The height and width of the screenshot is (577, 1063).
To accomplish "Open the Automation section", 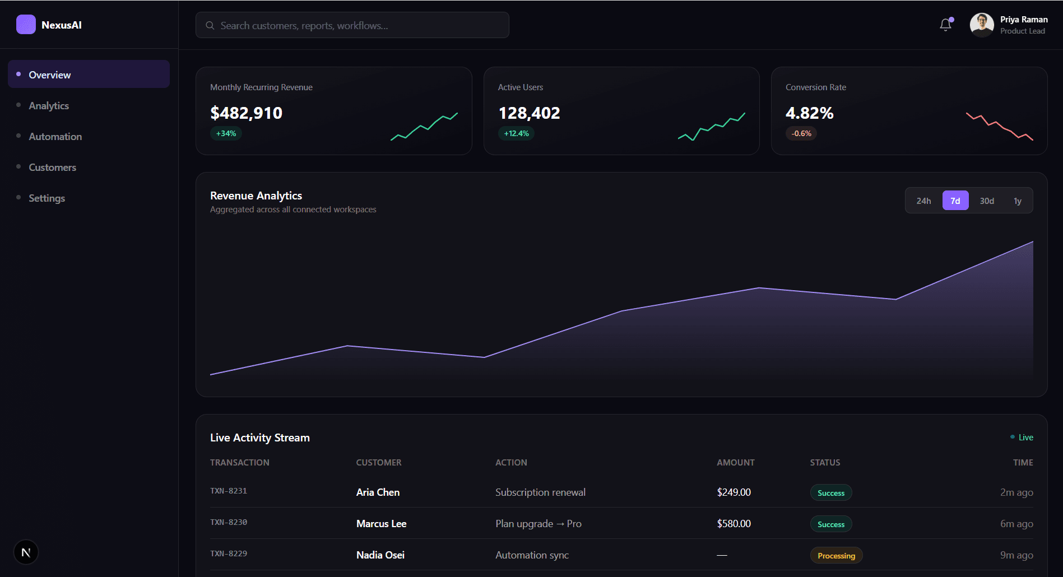I will tap(89, 136).
